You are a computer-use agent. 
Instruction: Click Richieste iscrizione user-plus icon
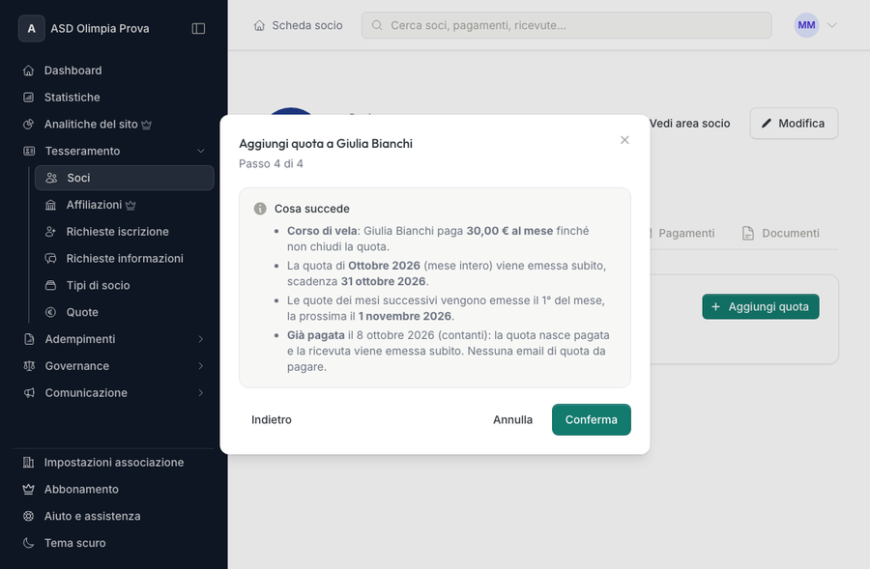pyautogui.click(x=50, y=232)
